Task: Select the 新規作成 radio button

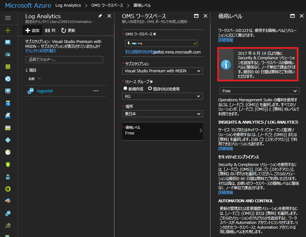Action: 125,89
